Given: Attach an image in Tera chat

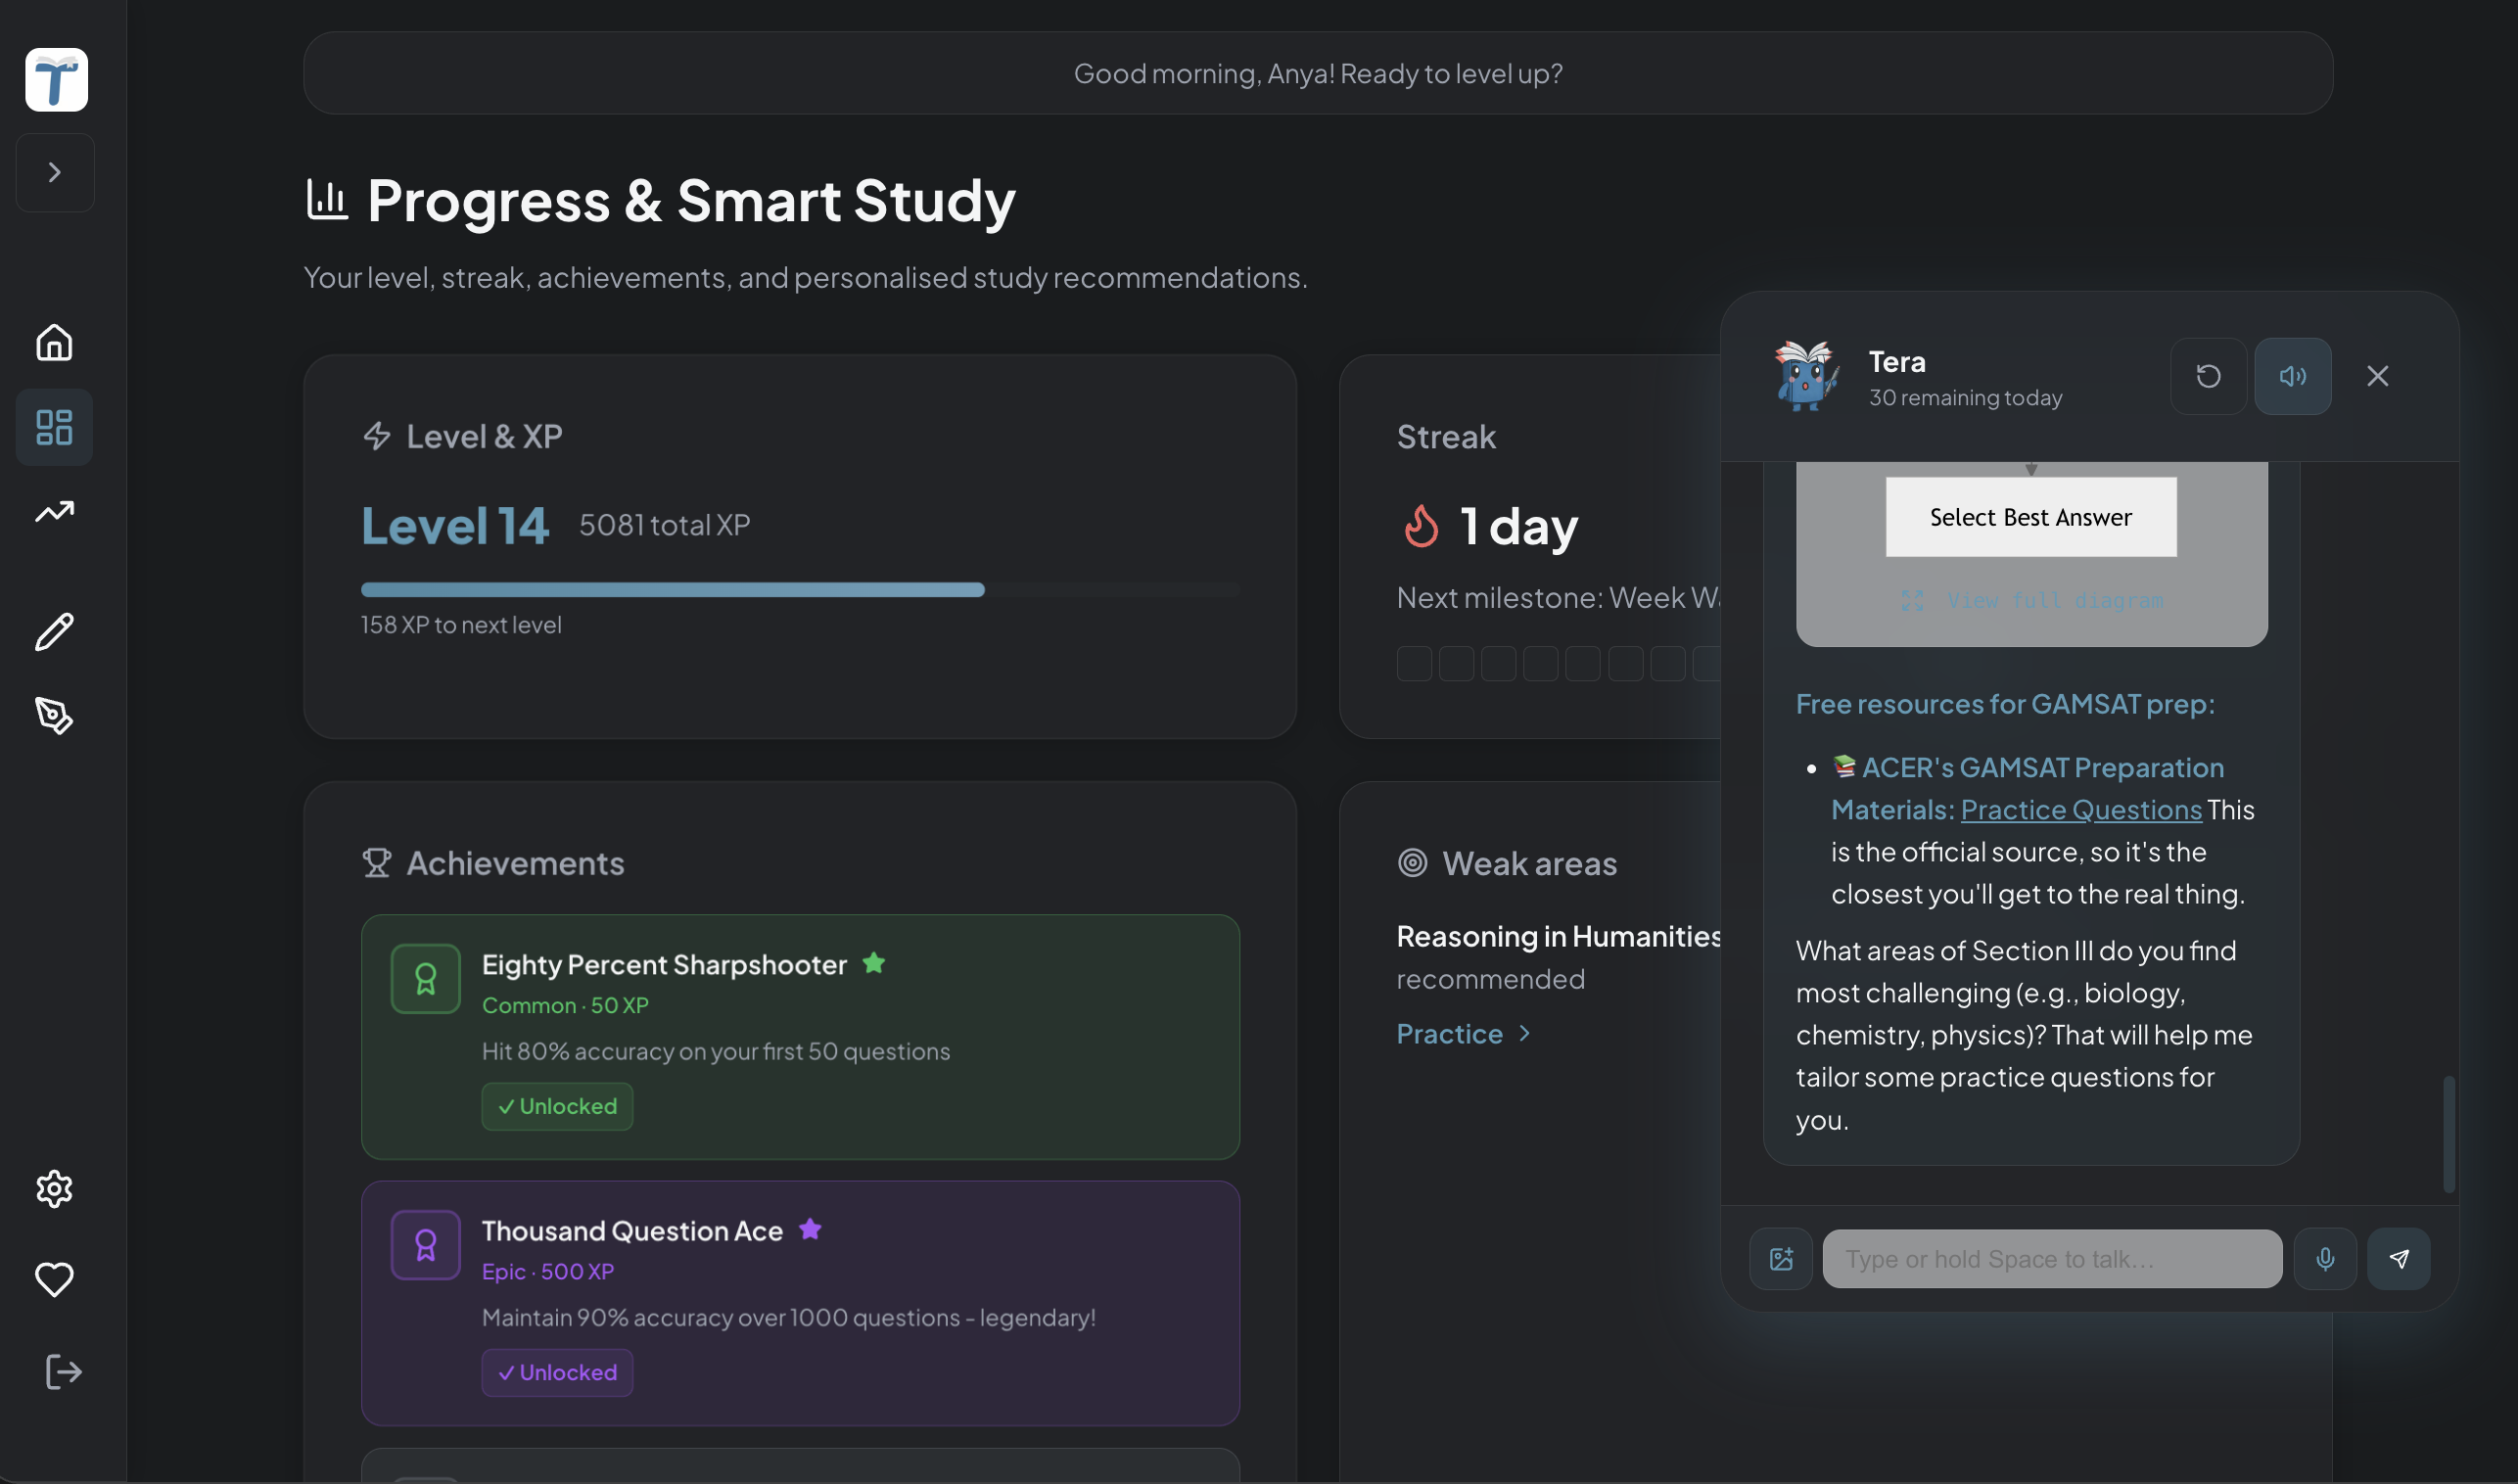Looking at the screenshot, I should pos(1780,1259).
